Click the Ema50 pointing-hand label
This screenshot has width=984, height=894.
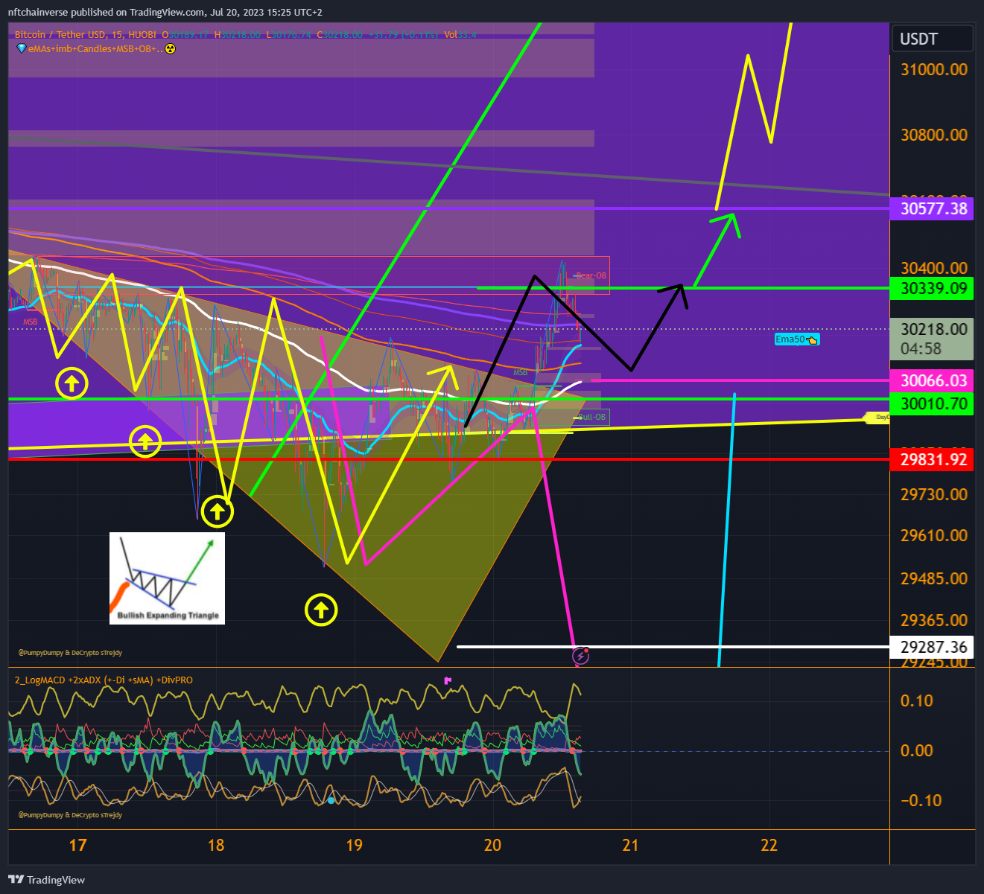[x=797, y=339]
